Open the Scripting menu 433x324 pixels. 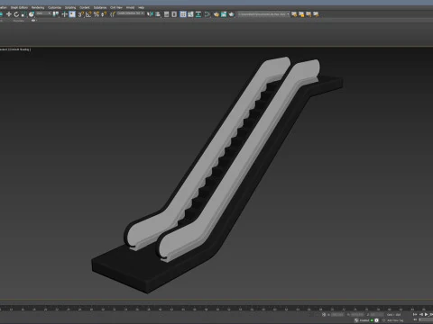pyautogui.click(x=70, y=7)
